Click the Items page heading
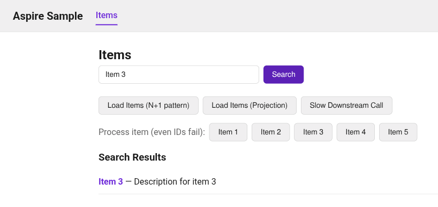 pyautogui.click(x=115, y=55)
